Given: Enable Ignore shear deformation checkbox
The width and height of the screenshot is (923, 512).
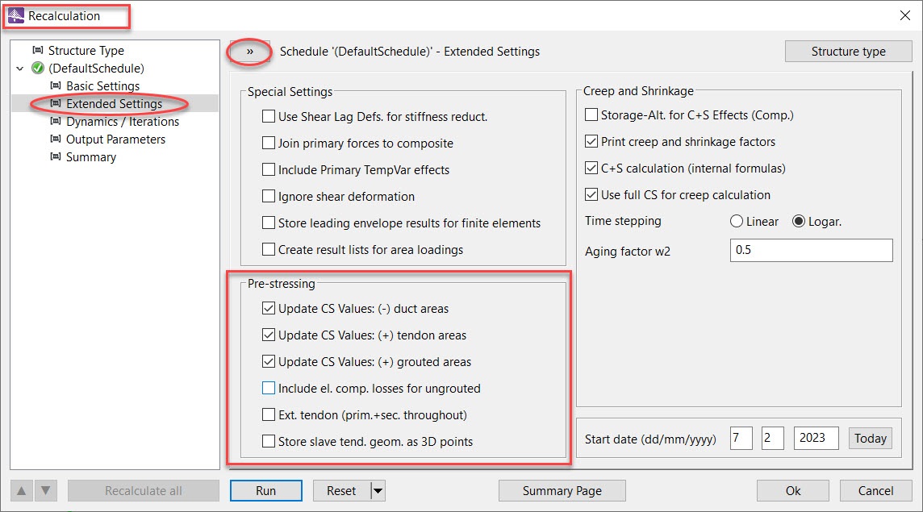Looking at the screenshot, I should (269, 196).
